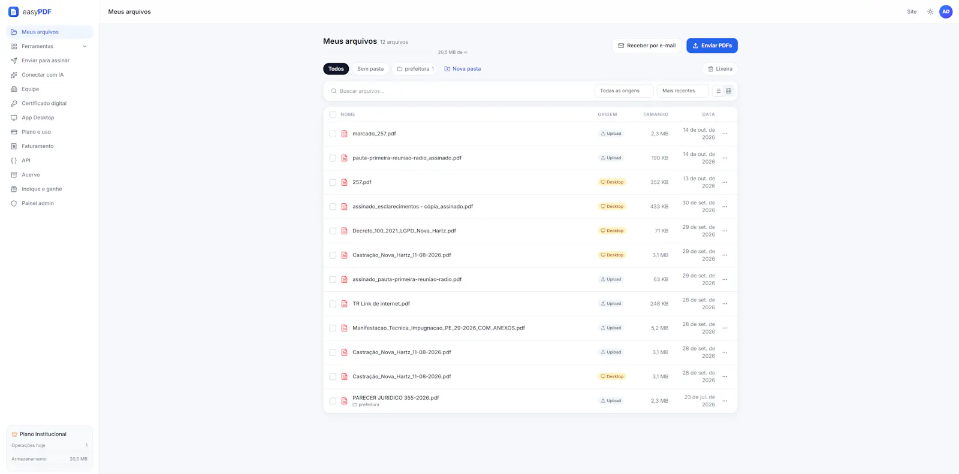Select PARECER JURIDICO 355-2026.pdf checkbox
Viewport: 959px width, 474px height.
click(333, 401)
